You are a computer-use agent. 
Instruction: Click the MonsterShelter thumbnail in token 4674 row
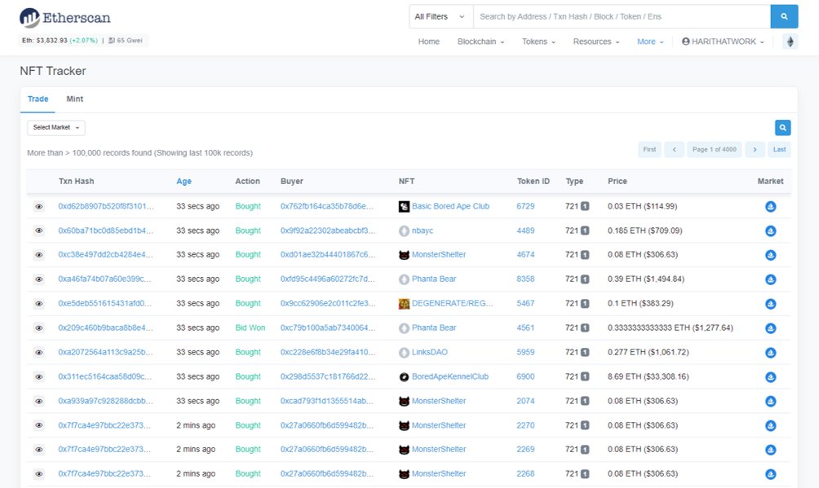click(404, 255)
